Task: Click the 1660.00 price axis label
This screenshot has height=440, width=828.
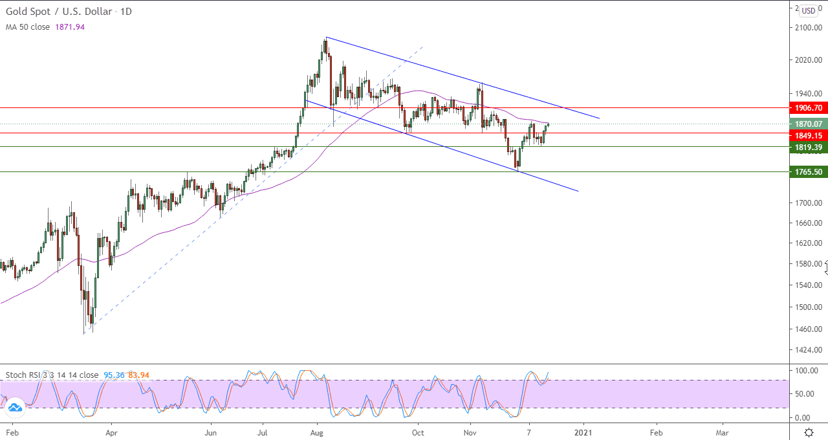Action: click(809, 223)
